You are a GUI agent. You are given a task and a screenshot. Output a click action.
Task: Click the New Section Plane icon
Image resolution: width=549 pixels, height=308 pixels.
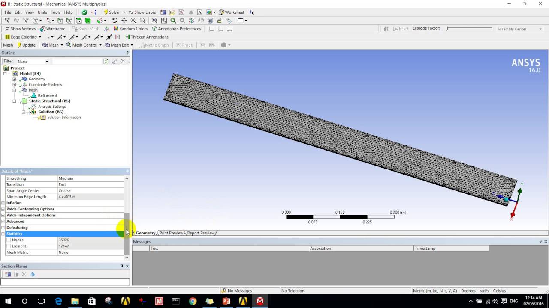coord(8,274)
